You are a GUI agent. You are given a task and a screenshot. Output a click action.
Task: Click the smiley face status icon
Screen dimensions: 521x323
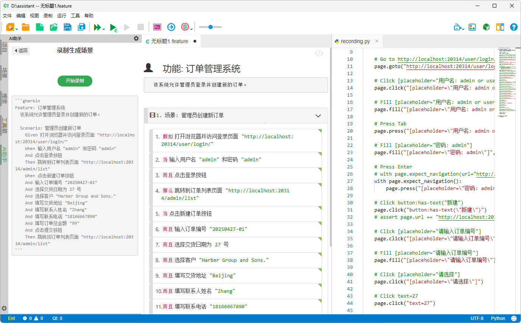[514, 318]
